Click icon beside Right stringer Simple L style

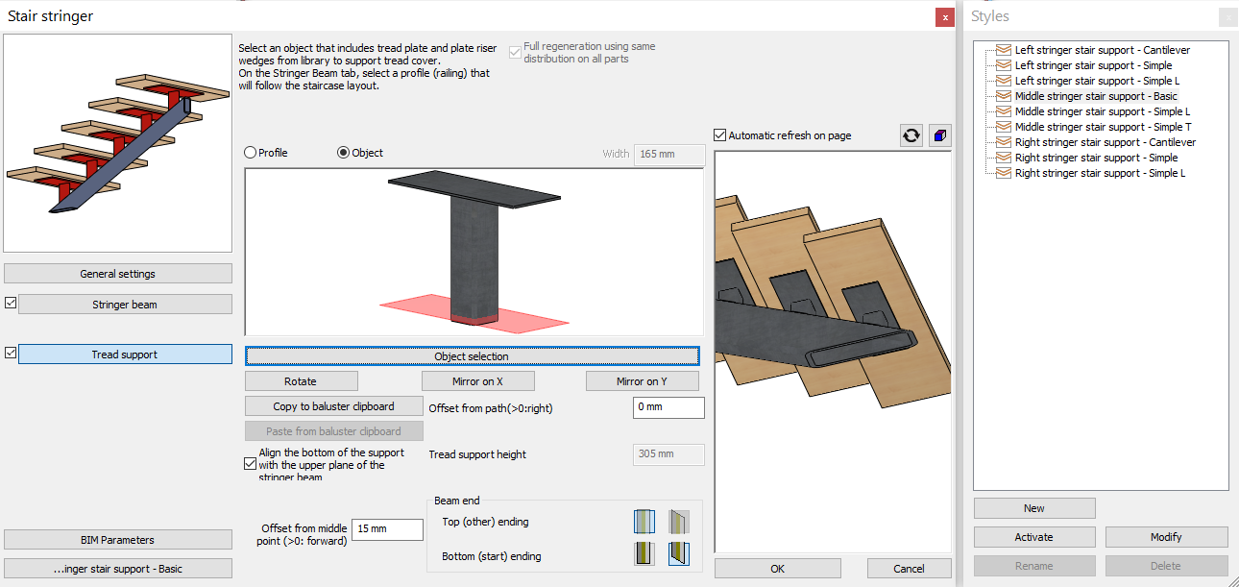pyautogui.click(x=1004, y=173)
